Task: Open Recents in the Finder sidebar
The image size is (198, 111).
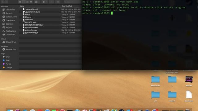Action: tap(7, 13)
